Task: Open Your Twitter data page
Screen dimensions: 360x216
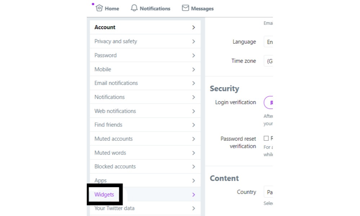Action: [145, 208]
